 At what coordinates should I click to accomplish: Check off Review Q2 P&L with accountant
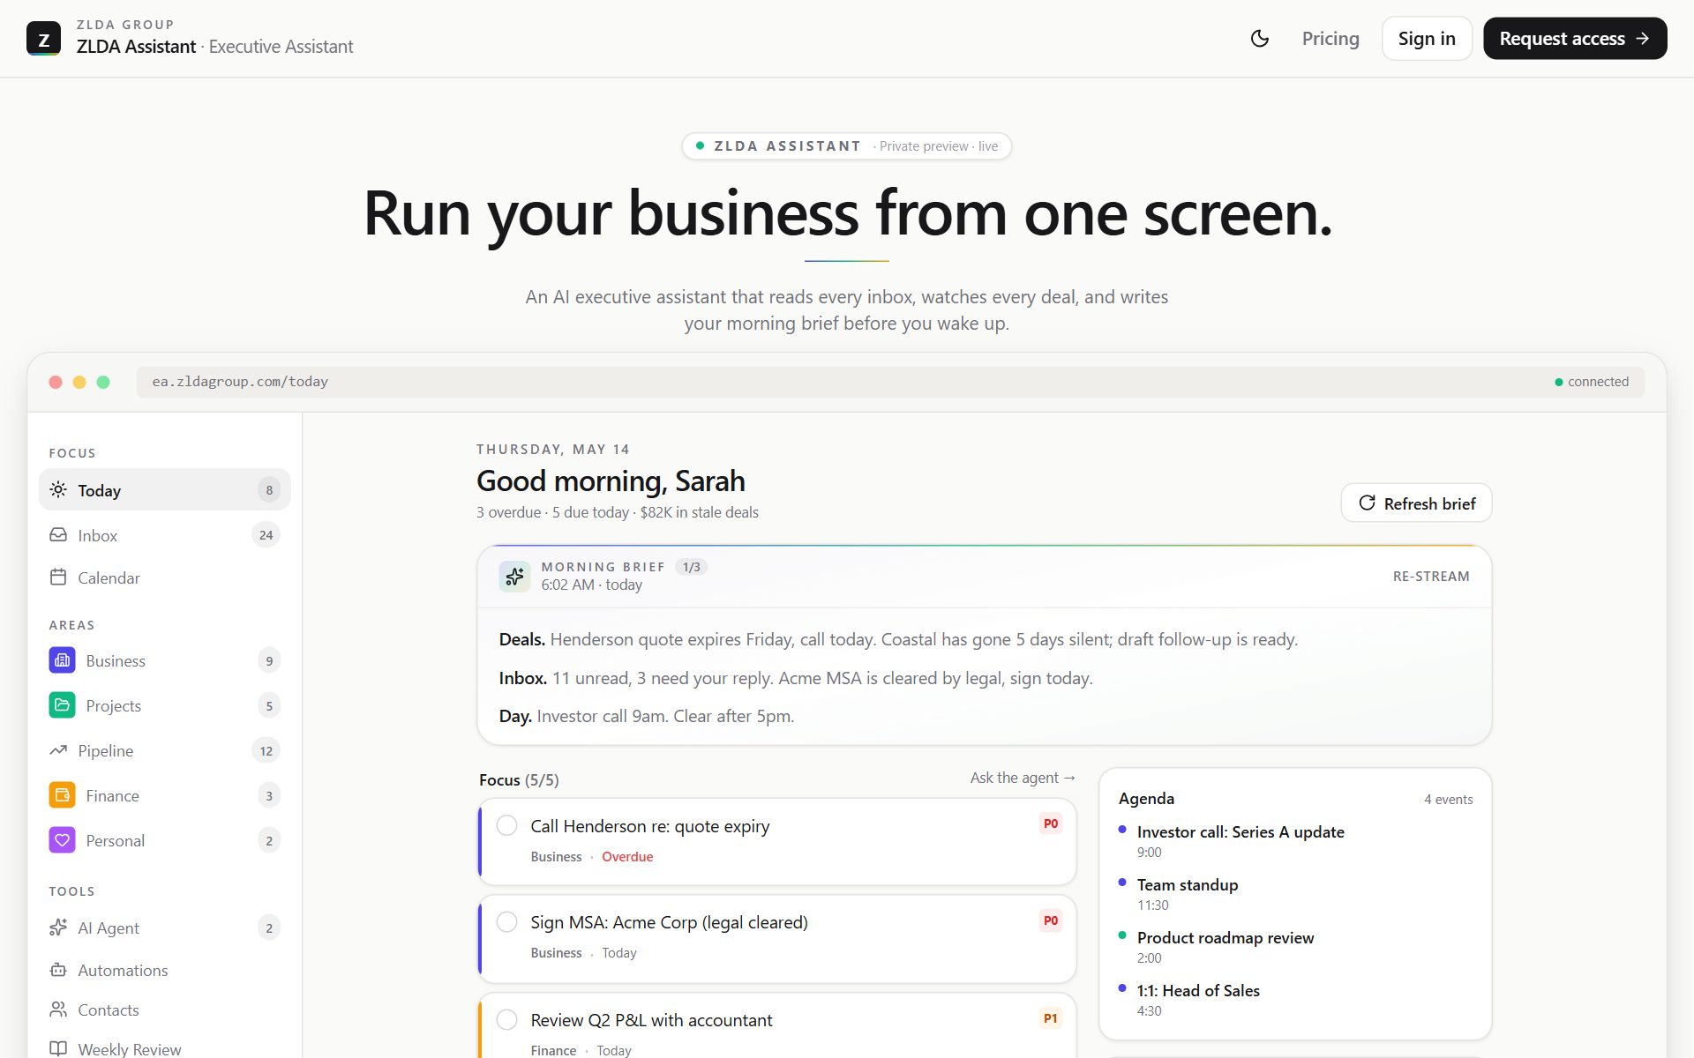(x=506, y=1019)
